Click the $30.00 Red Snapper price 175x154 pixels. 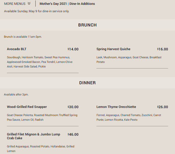click(x=73, y=107)
